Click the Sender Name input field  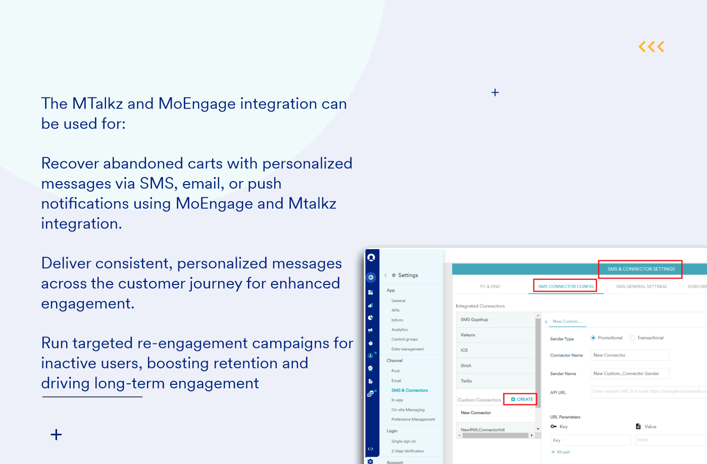(630, 374)
